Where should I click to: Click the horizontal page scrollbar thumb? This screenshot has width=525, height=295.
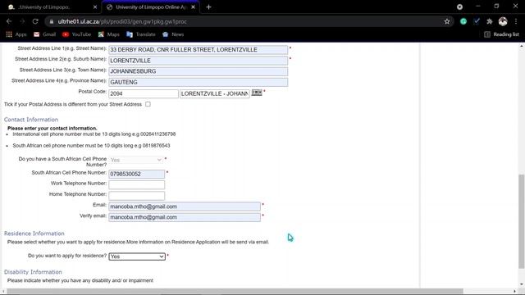(x=235, y=292)
